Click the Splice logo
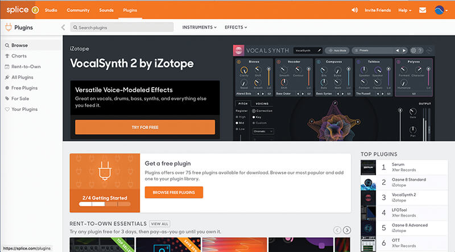Image resolution: width=455 pixels, height=252 pixels. [18, 10]
